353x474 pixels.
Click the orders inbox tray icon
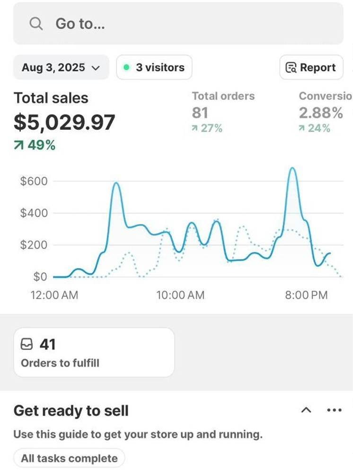(x=27, y=345)
